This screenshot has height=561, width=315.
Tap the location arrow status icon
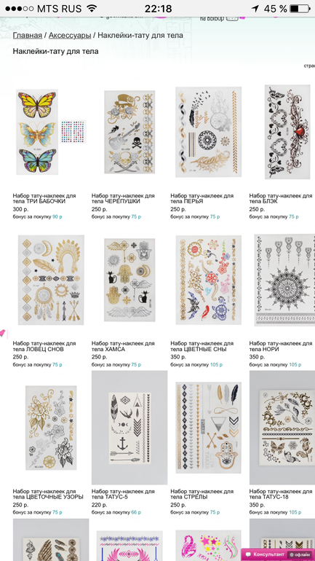[x=255, y=9]
